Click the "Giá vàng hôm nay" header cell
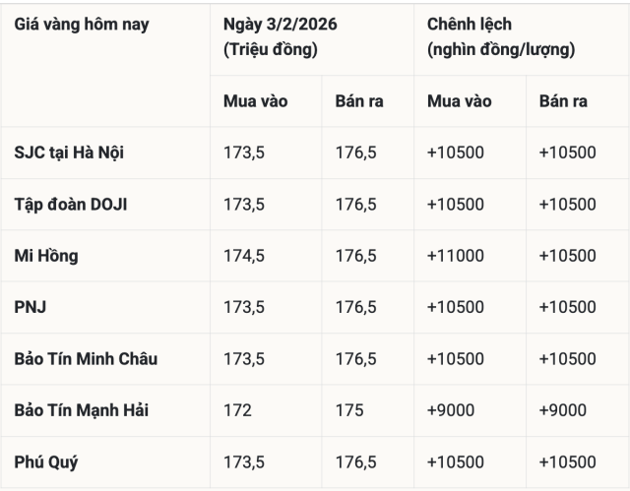The image size is (630, 491). [x=82, y=24]
